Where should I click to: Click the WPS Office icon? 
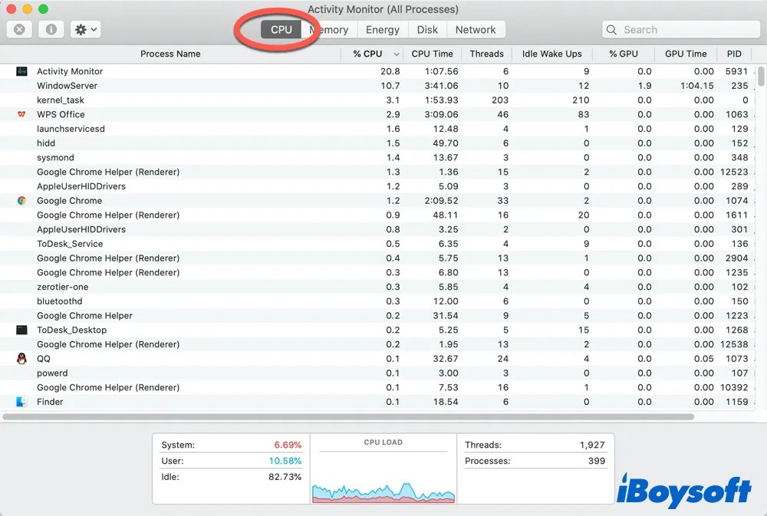tap(21, 114)
